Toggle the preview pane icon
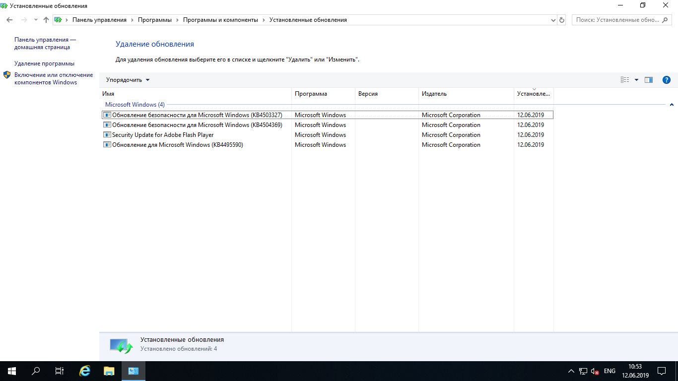This screenshot has height=381, width=678. click(649, 80)
